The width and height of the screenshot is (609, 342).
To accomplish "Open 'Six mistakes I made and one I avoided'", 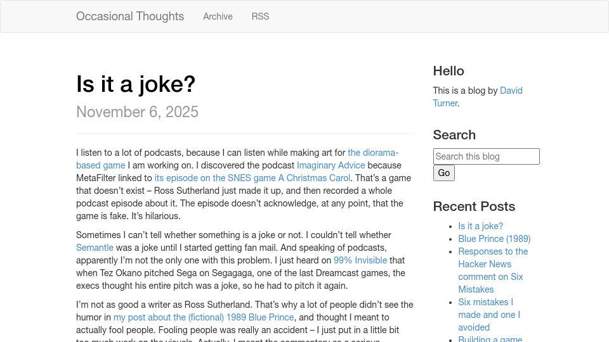I will click(489, 315).
